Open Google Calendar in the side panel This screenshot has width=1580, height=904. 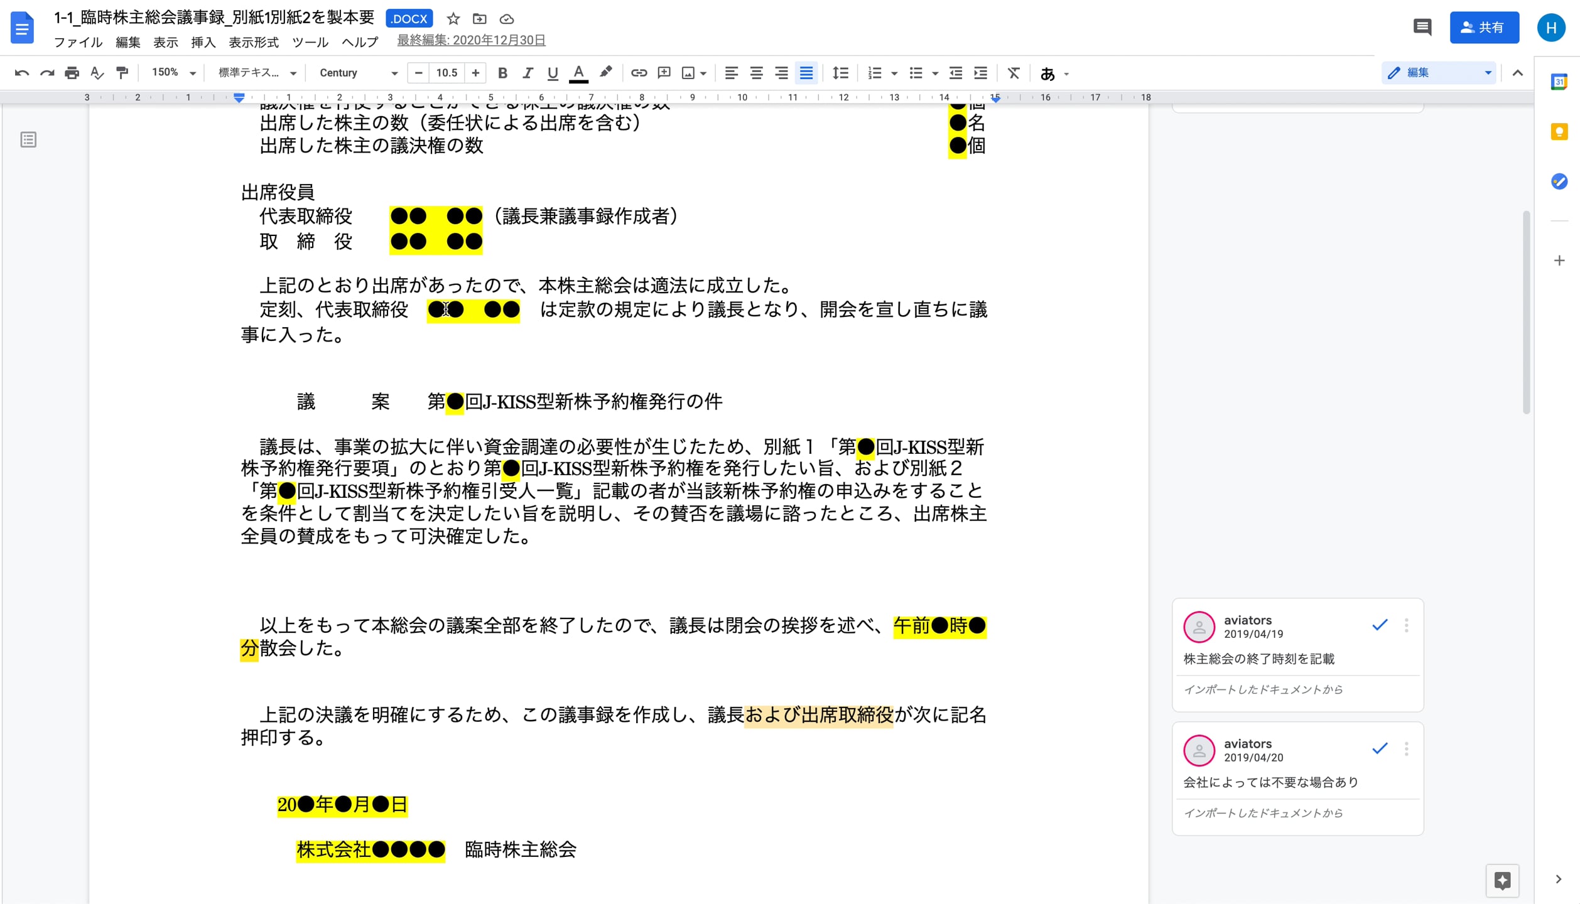click(1558, 82)
